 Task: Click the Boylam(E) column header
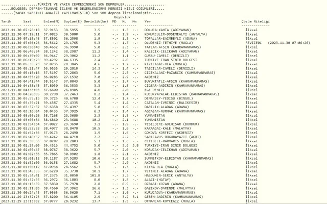(73, 21)
